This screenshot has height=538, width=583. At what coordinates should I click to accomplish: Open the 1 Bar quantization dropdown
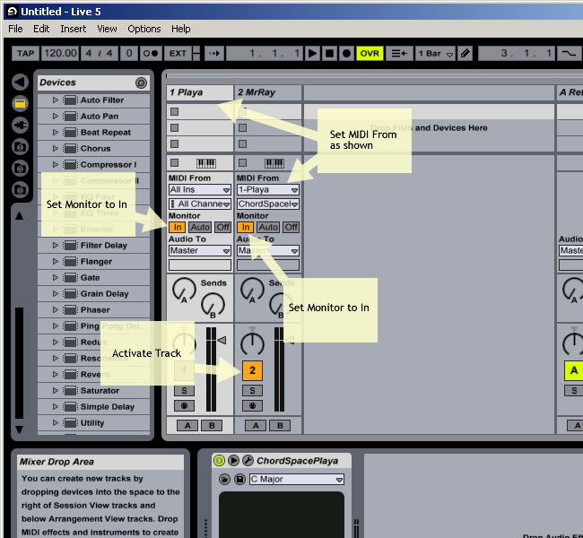coord(435,54)
